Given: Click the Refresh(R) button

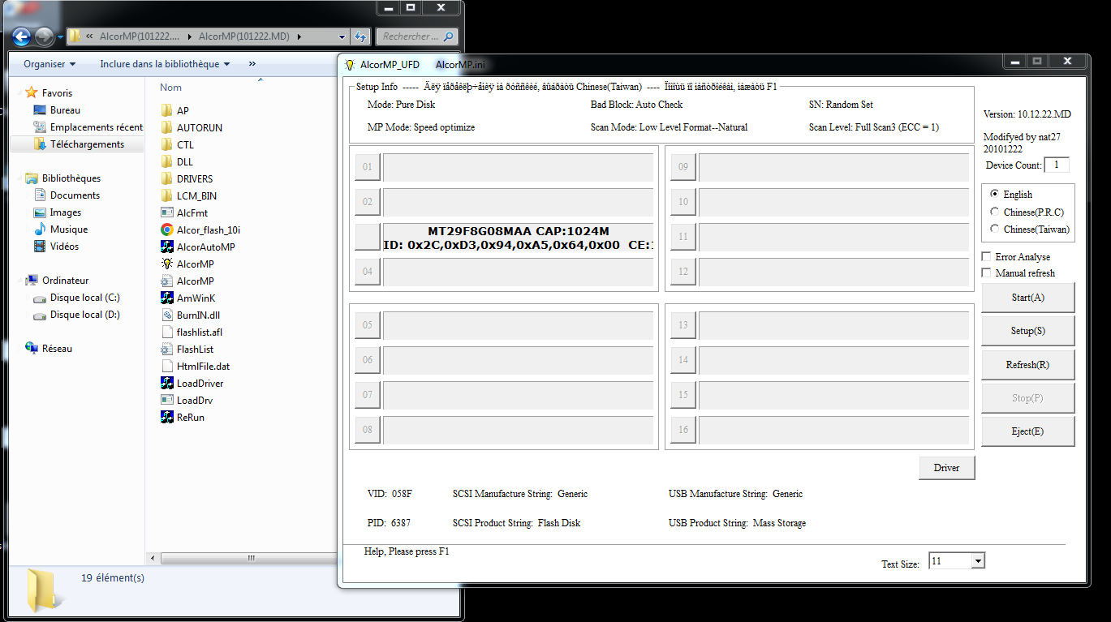Looking at the screenshot, I should pos(1027,365).
